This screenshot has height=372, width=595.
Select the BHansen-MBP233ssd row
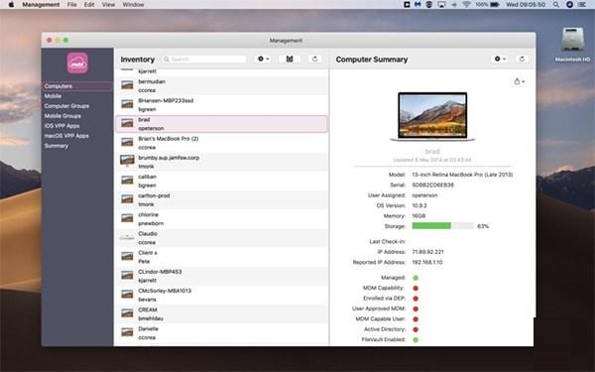pyautogui.click(x=221, y=105)
